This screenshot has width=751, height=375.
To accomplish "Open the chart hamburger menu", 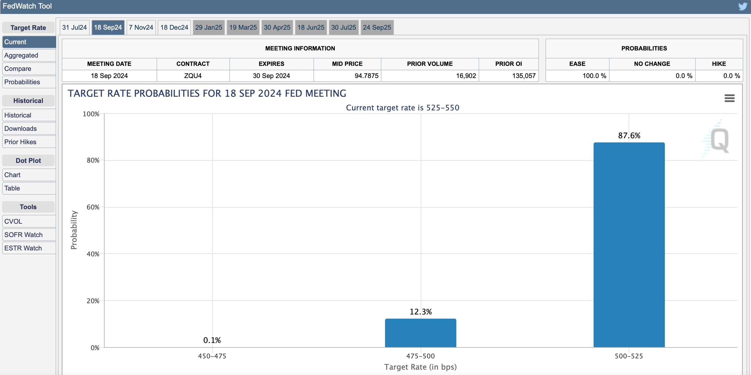I will coord(729,98).
